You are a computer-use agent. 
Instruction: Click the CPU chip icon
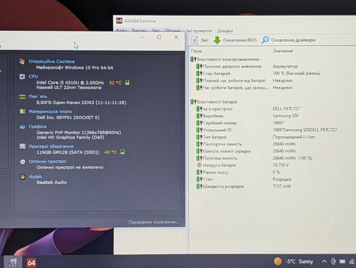tap(22, 77)
